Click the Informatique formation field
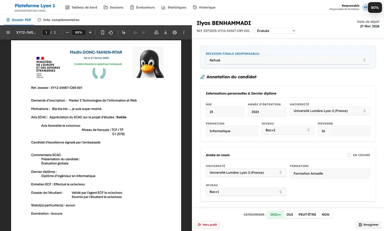The width and height of the screenshot is (384, 231). pyautogui.click(x=232, y=131)
